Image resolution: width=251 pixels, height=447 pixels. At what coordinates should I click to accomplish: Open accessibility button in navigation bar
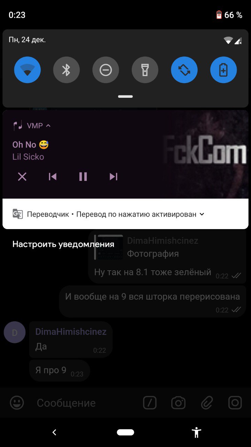tap(197, 432)
